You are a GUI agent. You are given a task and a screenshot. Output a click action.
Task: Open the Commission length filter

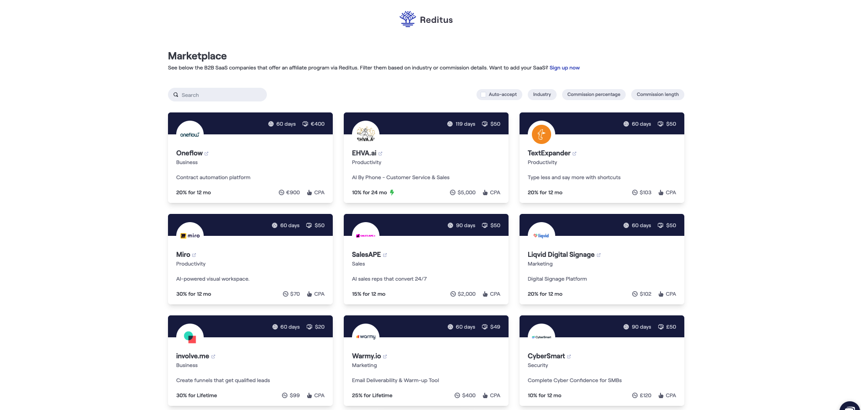click(x=658, y=95)
